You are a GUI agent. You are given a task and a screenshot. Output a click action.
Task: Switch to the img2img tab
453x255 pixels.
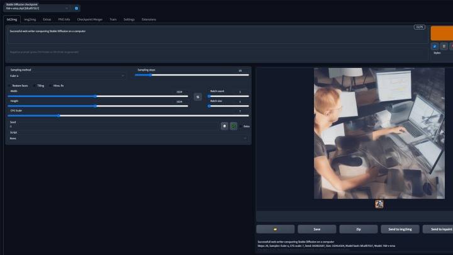pos(30,20)
